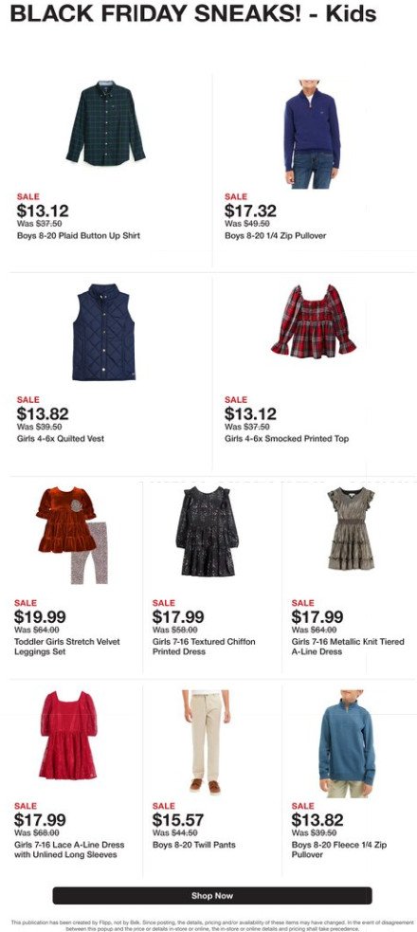This screenshot has height=932, width=417.
Task: Open the plaid button up shirt image
Action: [105, 123]
